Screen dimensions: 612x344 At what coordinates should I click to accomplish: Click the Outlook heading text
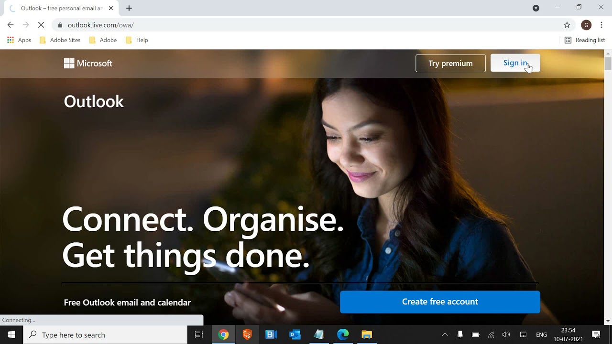point(94,102)
